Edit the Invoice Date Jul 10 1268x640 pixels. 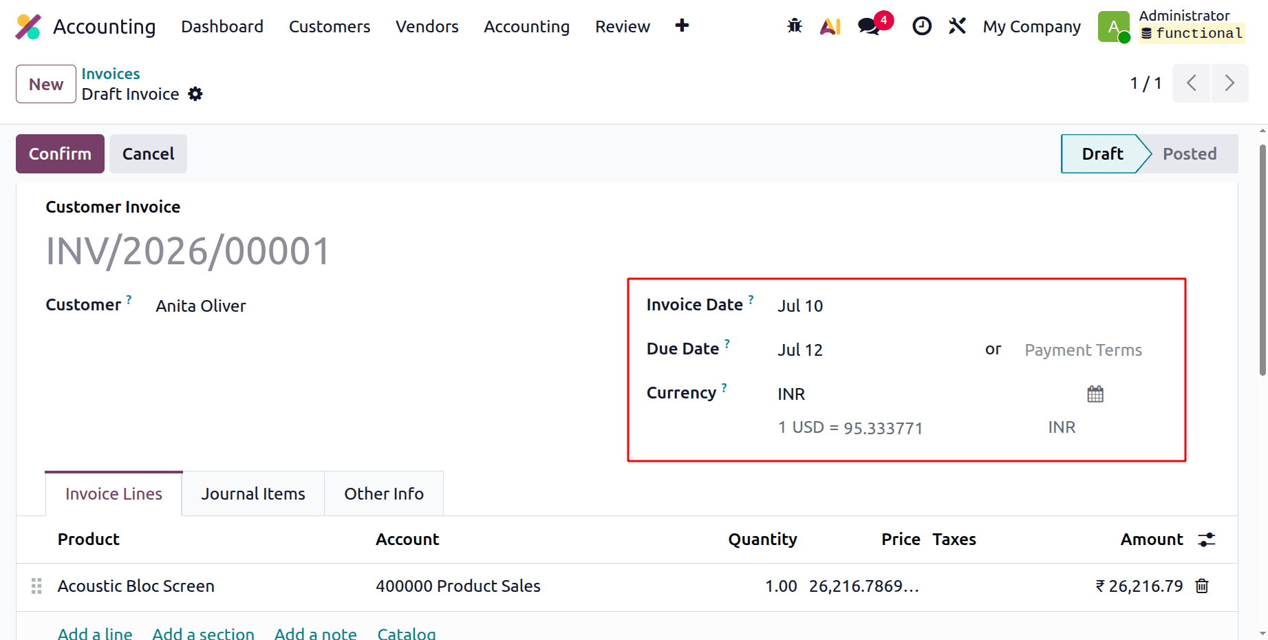(x=800, y=306)
